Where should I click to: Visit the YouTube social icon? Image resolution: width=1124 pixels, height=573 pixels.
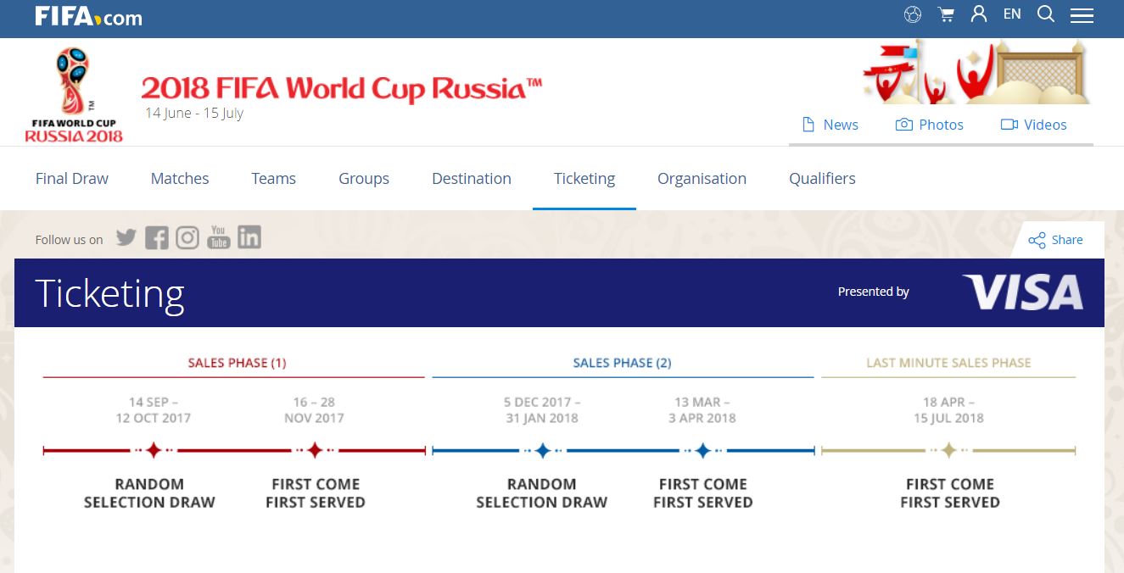(x=219, y=237)
